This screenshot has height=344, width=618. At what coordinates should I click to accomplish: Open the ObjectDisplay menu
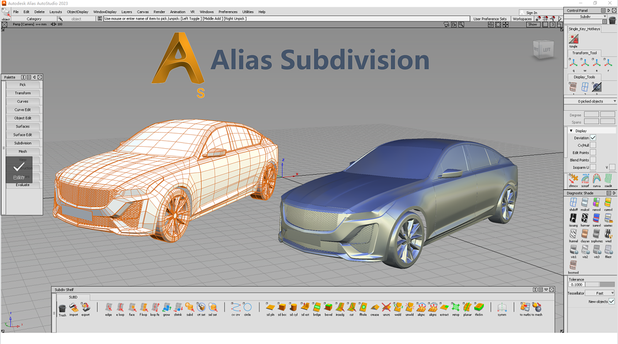[x=77, y=12]
